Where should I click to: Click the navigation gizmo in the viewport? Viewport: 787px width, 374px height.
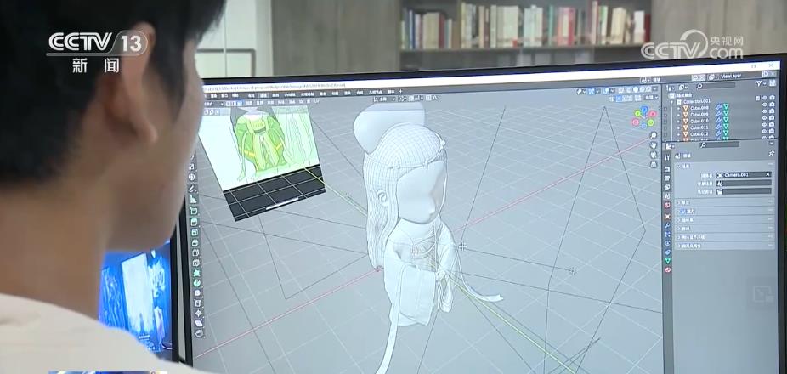coord(643,116)
